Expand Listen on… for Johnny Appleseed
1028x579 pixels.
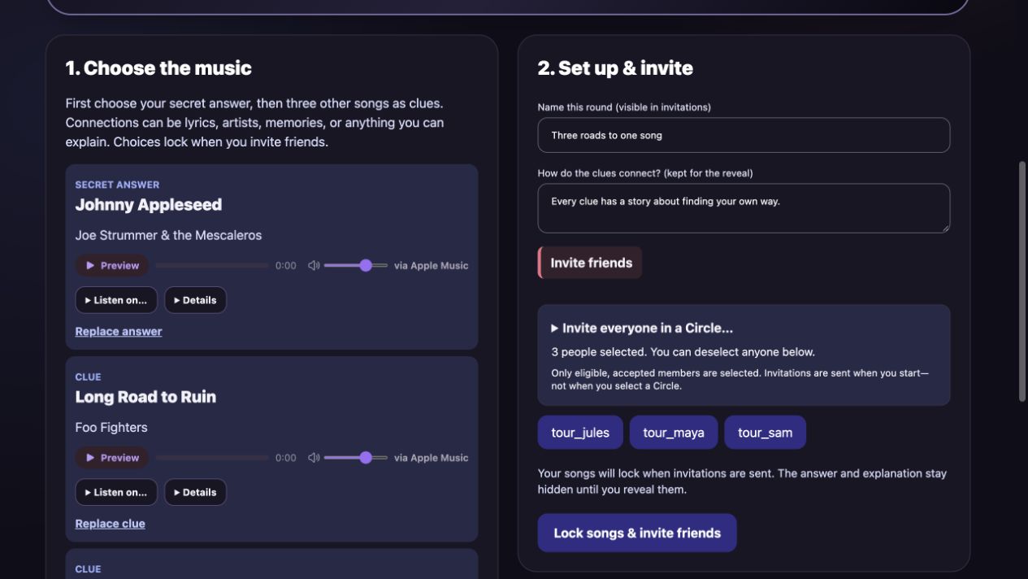pos(116,300)
